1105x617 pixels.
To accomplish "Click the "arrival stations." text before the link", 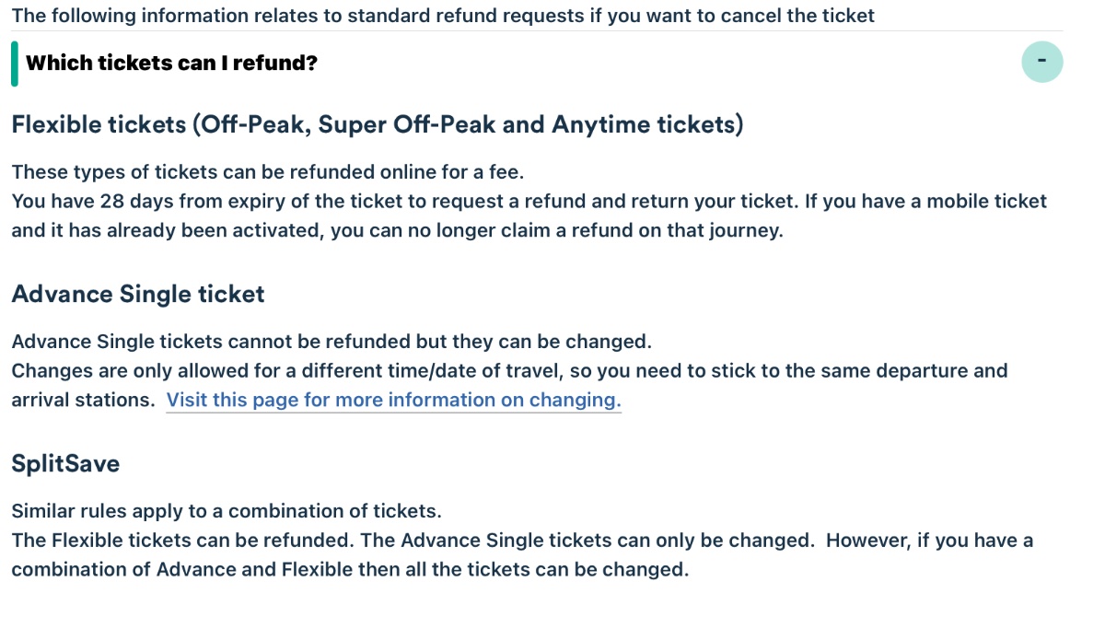I will click(x=83, y=400).
